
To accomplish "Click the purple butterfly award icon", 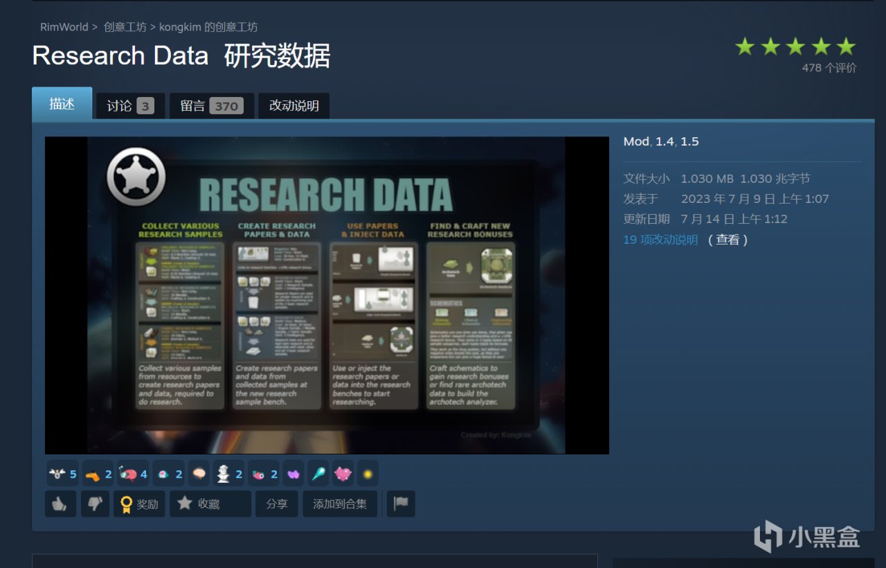I will pos(293,474).
